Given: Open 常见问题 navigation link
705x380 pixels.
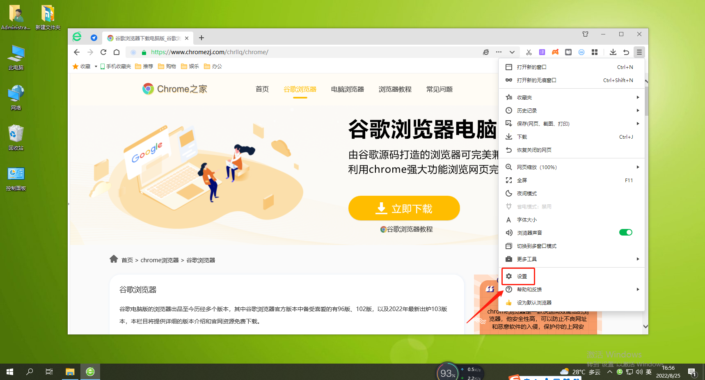Looking at the screenshot, I should 439,89.
